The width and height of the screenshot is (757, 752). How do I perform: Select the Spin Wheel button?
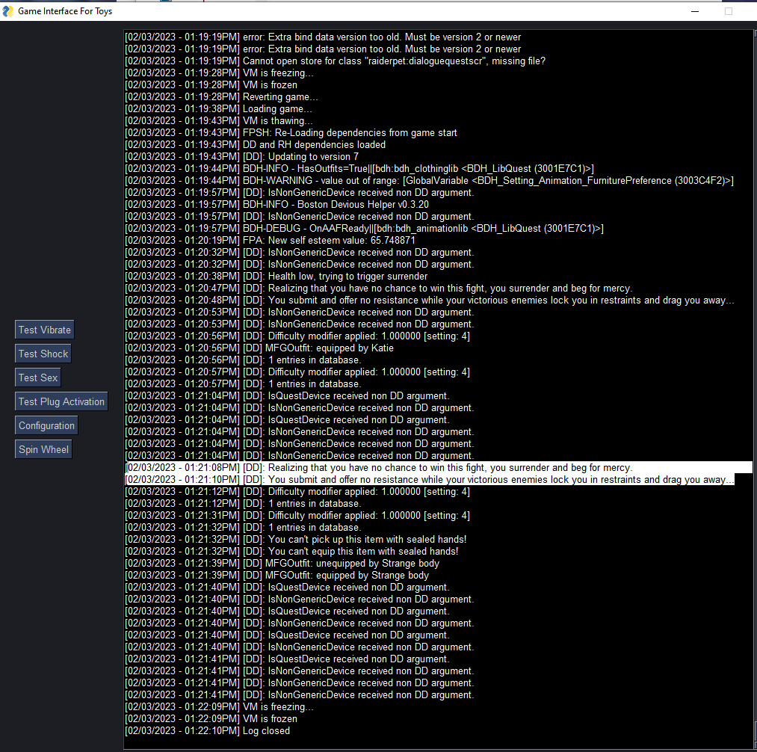[x=43, y=450]
